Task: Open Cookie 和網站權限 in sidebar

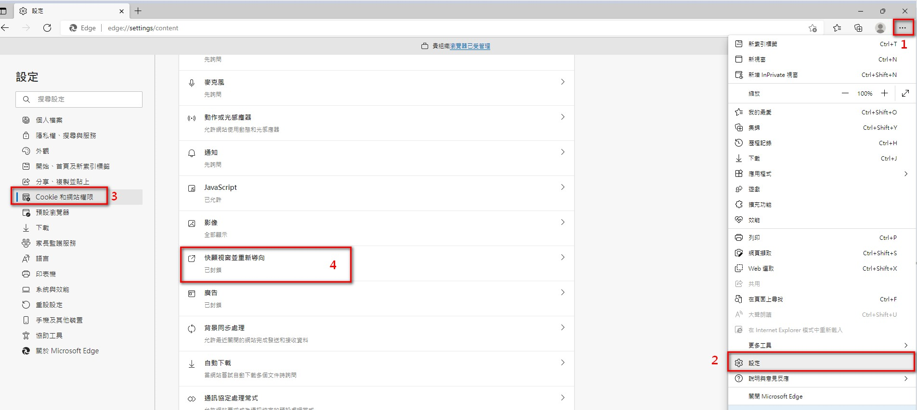Action: (79, 197)
